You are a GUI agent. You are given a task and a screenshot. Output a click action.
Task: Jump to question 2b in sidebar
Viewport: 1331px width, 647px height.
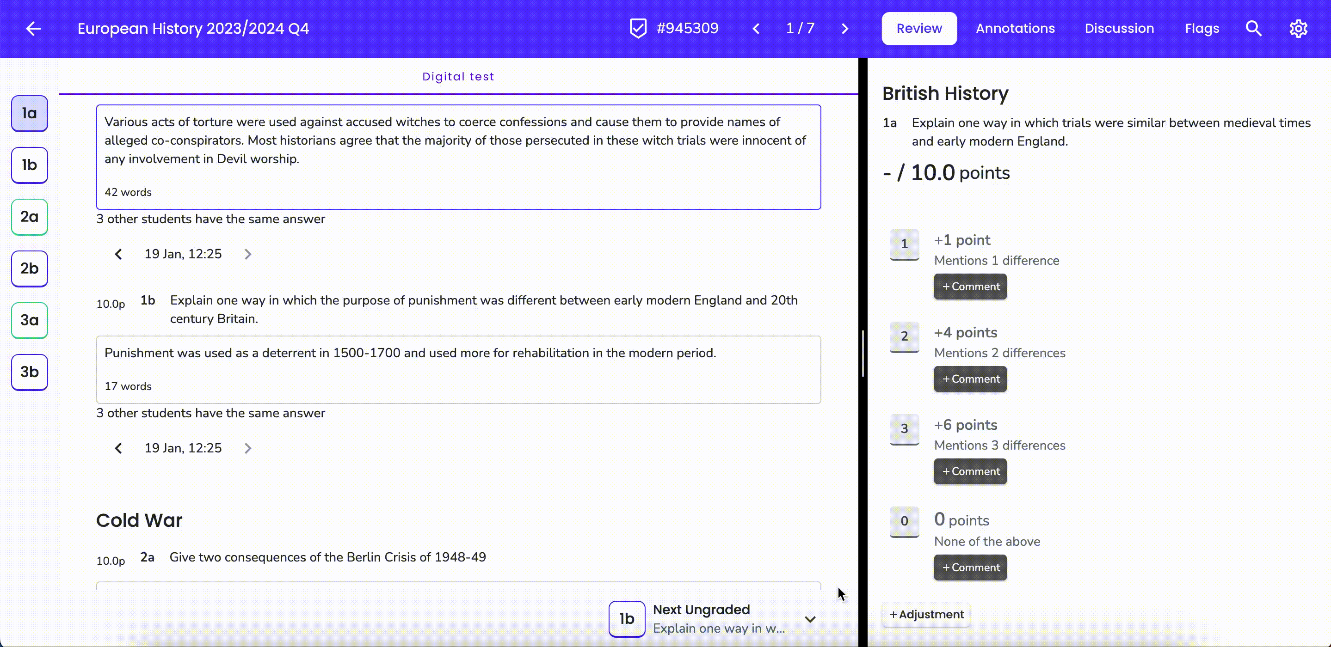pos(30,269)
